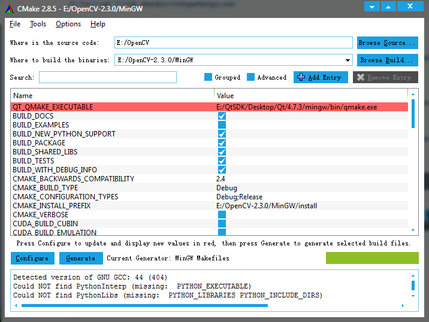The height and width of the screenshot is (322, 429).
Task: Click the 2.4 value cell
Action: pyautogui.click(x=220, y=179)
